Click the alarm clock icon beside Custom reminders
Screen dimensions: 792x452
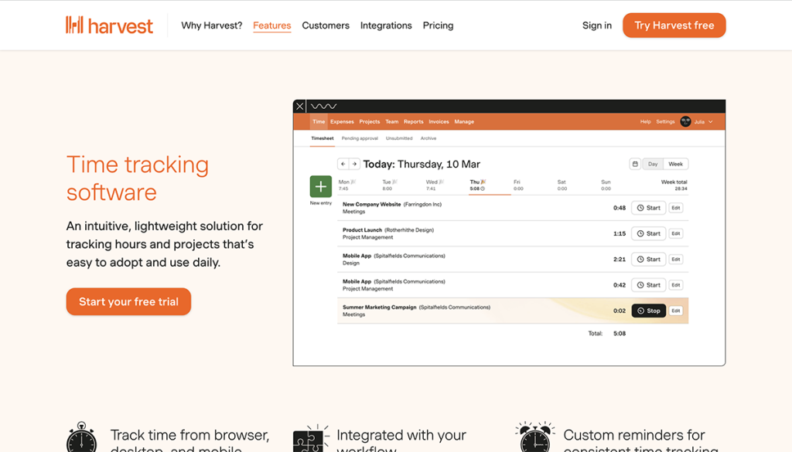point(535,437)
